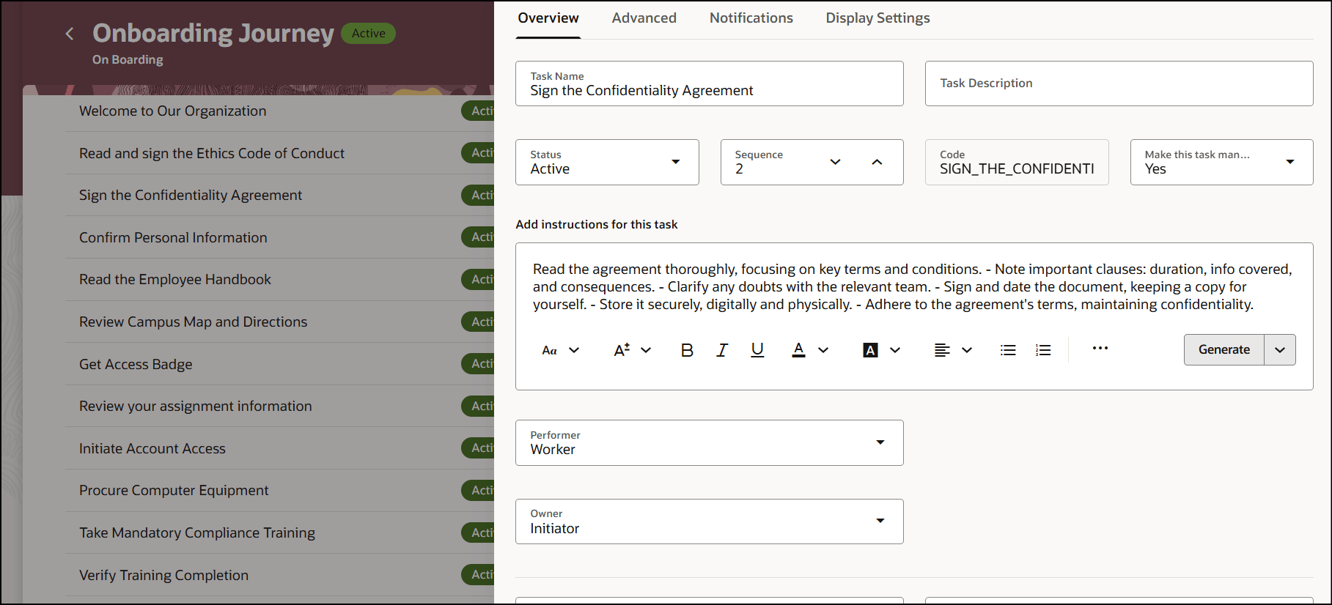Screen dimensions: 1332x605
Task: Open the Notifications tab
Action: (751, 18)
